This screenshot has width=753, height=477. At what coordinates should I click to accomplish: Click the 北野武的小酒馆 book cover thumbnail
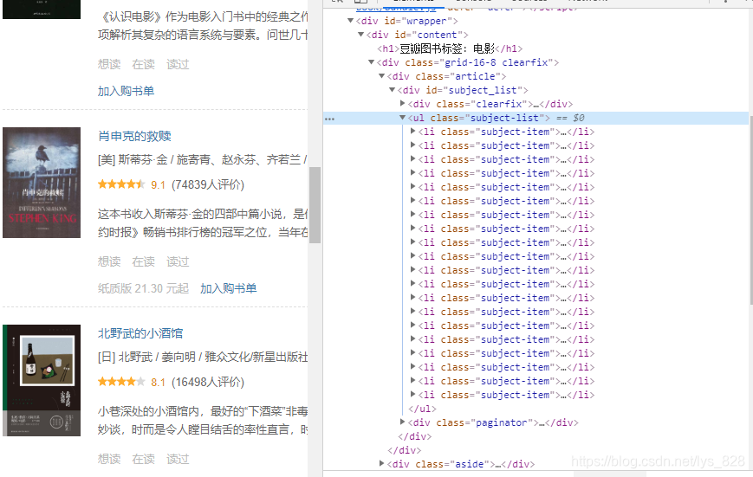42,381
